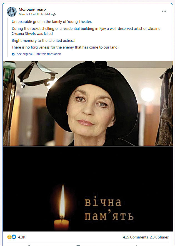Click See original translation link

(x=25, y=54)
